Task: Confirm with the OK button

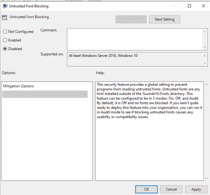Action: pyautogui.click(x=147, y=189)
